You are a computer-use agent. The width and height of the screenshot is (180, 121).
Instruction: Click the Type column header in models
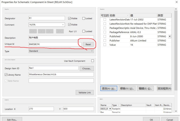click(115, 105)
